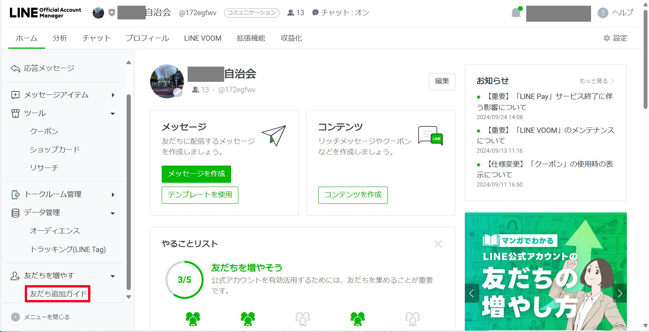Switch to the ホーム tab
This screenshot has width=649, height=332.
coord(27,38)
